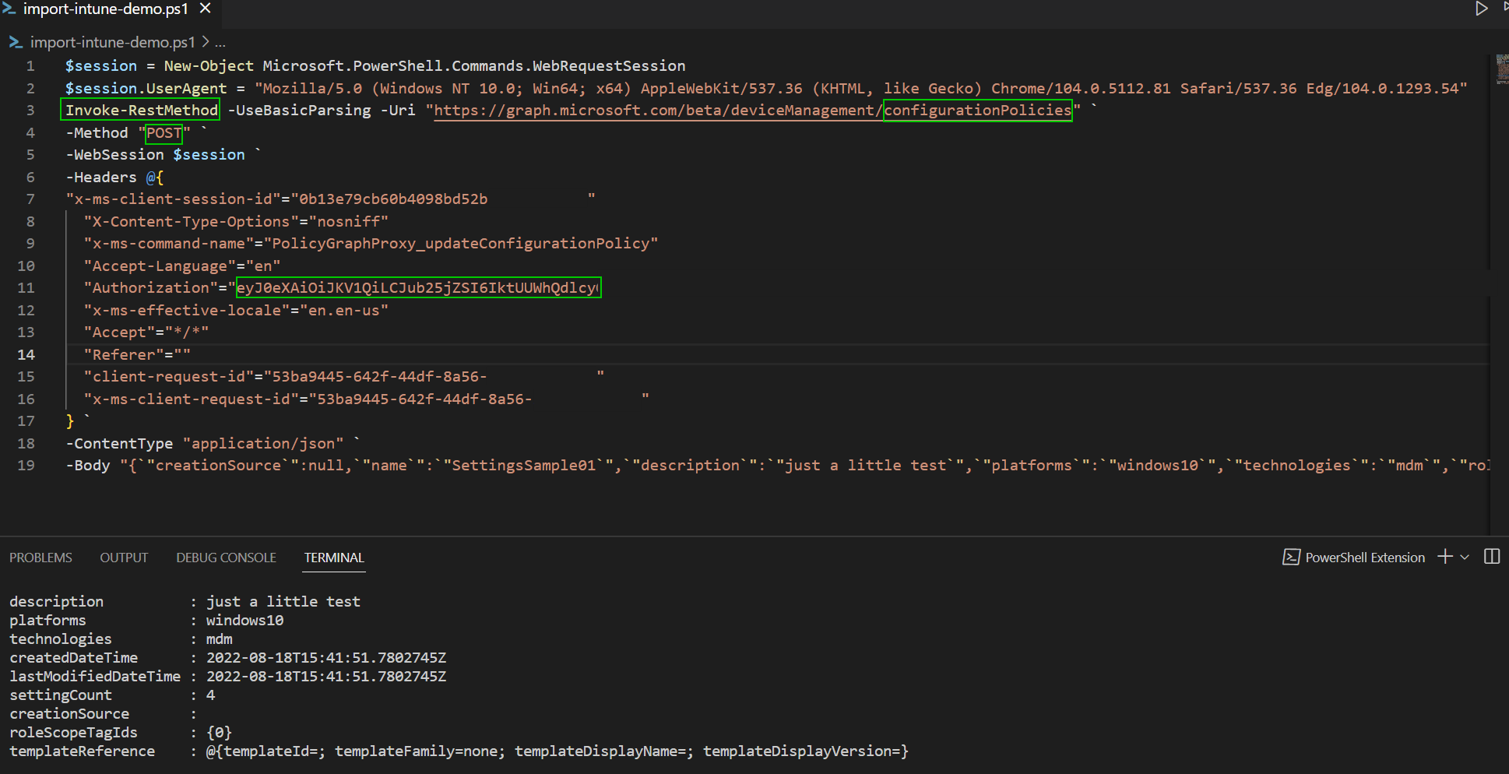The height and width of the screenshot is (774, 1509).
Task: Click the closing brace on line 17
Action: (x=70, y=421)
